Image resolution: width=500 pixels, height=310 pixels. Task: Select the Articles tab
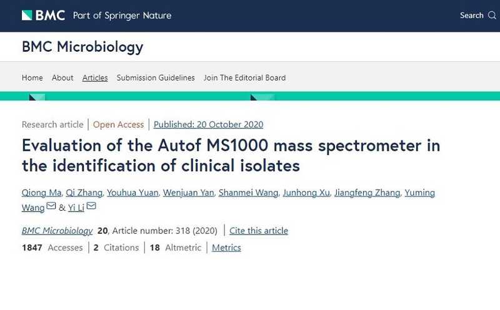pos(95,78)
